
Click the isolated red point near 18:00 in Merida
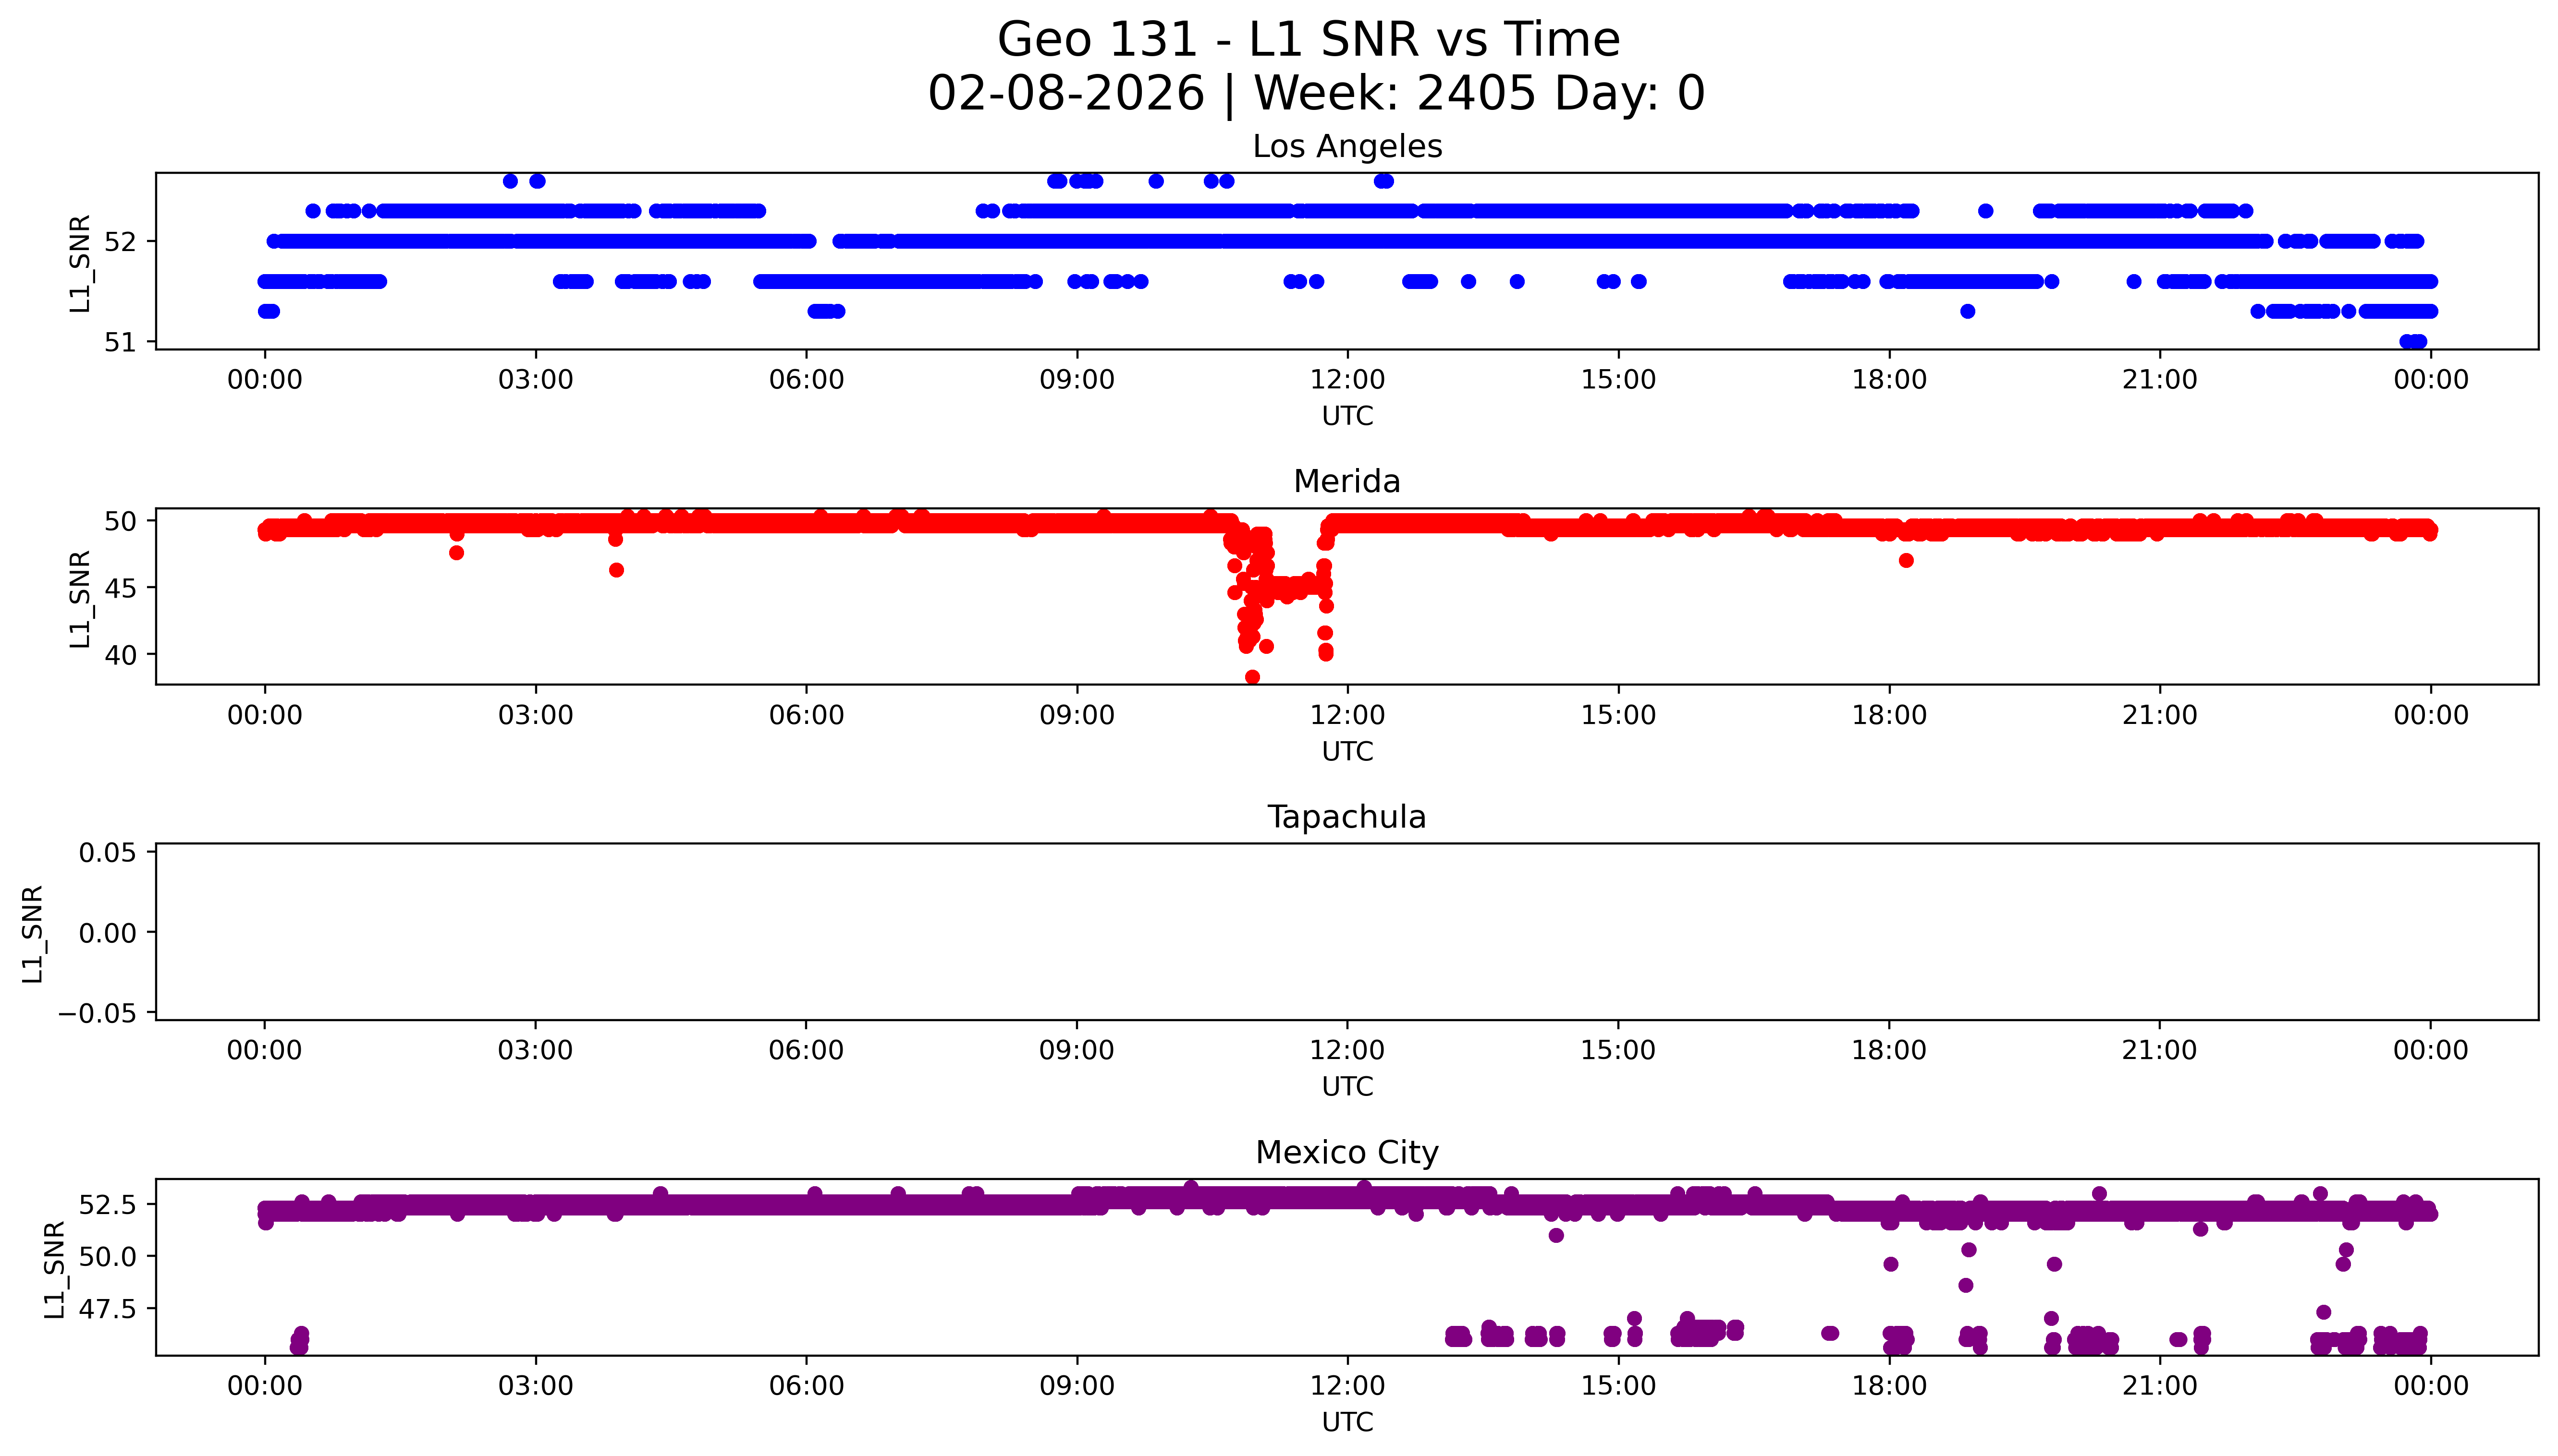[1906, 561]
